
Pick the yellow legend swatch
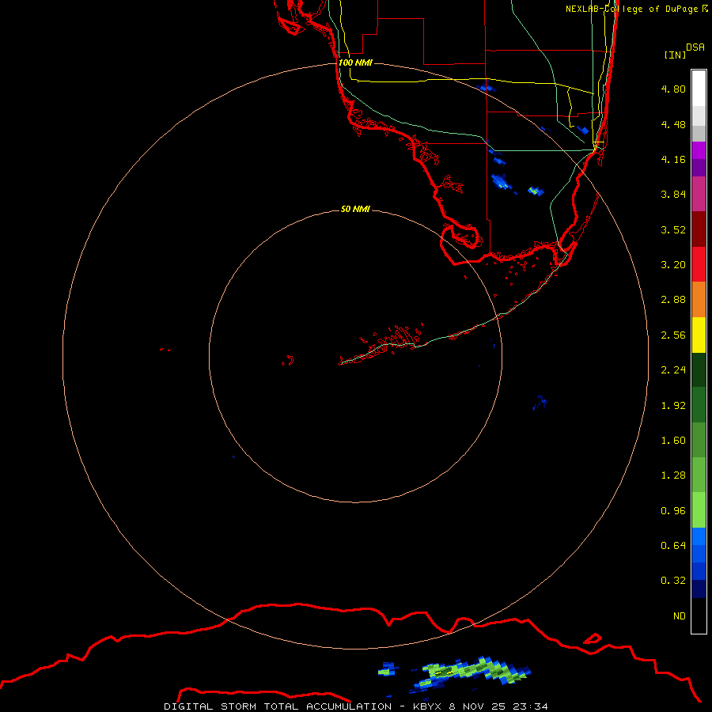pos(699,335)
